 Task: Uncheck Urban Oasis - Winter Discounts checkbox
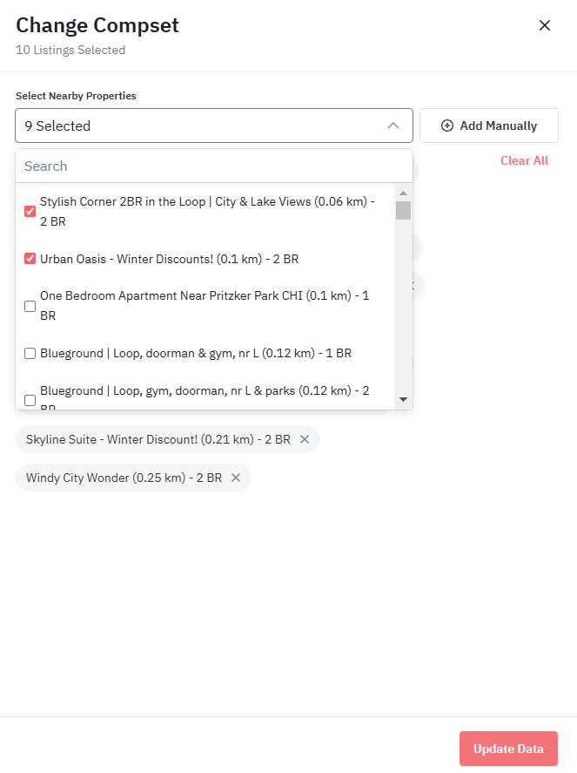click(30, 259)
